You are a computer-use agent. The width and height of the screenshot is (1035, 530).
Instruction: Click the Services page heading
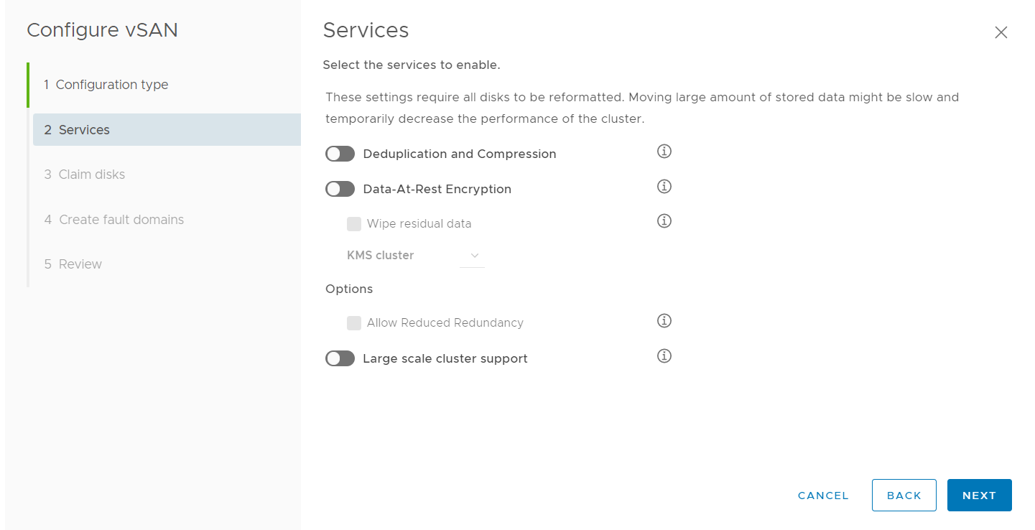(366, 30)
